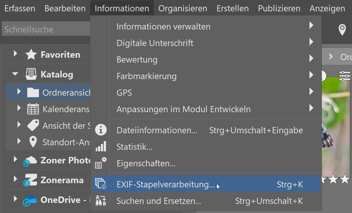352x213 pixels.
Task: Open the Anzeigen menu
Action: pos(327,8)
